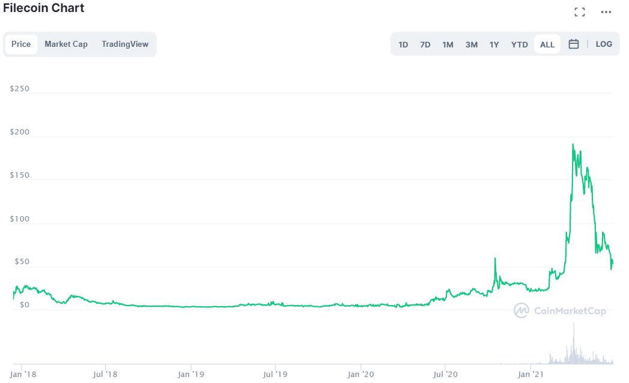
Task: Click the price peak near $190
Action: [x=573, y=145]
